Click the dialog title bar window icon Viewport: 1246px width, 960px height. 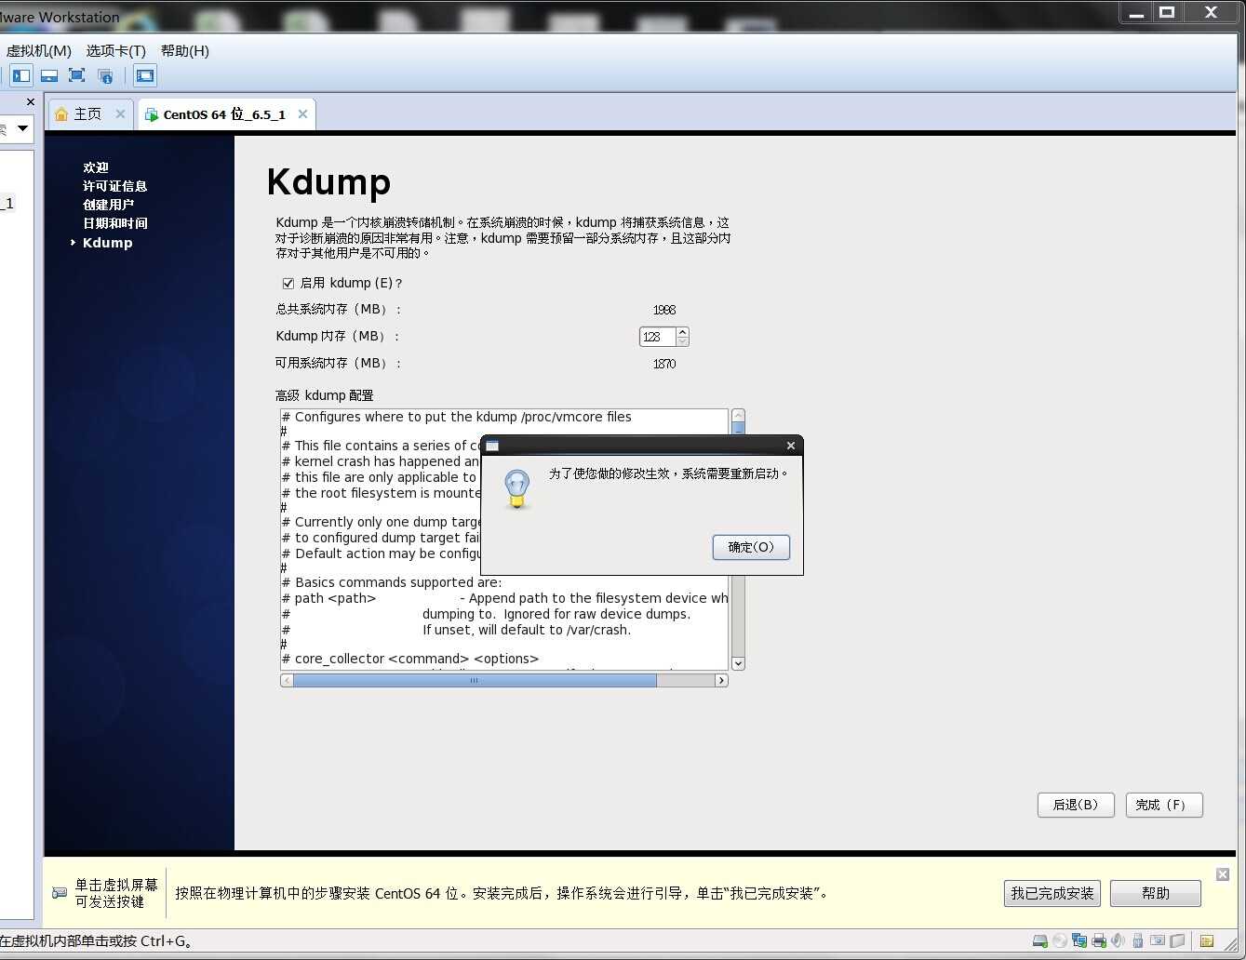pos(492,446)
